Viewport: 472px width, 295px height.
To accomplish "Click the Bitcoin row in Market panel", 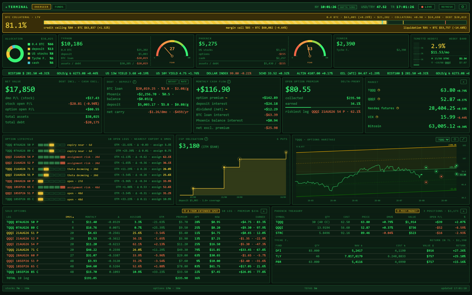I will pos(417,126).
